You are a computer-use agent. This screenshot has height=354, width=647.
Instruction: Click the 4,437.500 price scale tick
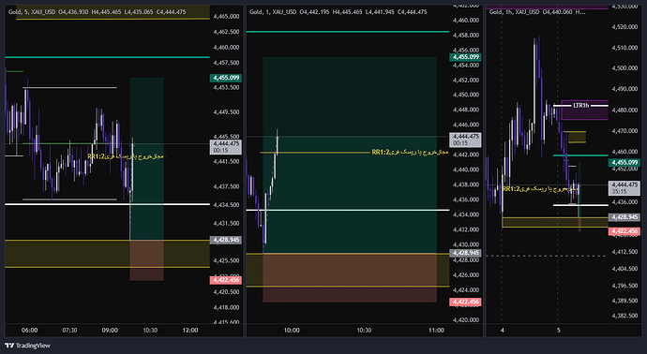point(226,186)
